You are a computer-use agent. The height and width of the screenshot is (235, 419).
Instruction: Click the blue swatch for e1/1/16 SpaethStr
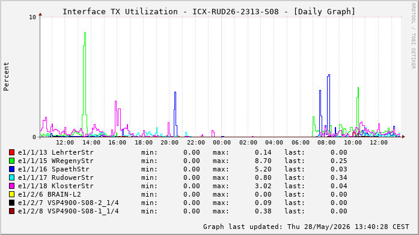12,169
